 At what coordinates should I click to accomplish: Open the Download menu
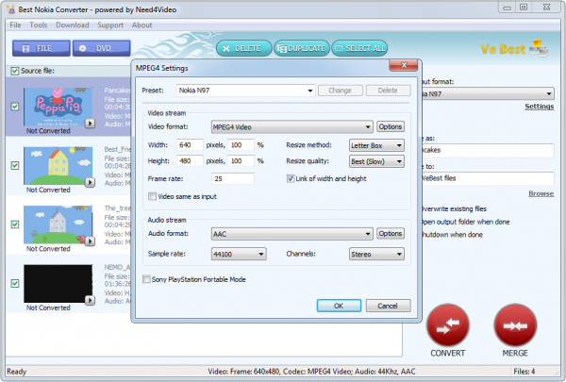click(73, 25)
